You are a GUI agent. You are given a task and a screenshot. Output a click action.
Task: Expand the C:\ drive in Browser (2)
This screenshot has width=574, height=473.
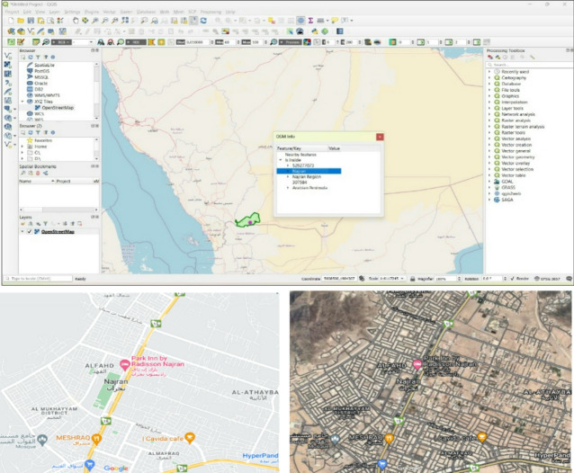point(22,153)
